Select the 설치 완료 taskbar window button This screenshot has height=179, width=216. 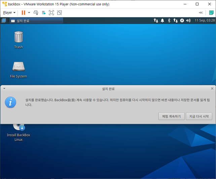click(x=36, y=21)
